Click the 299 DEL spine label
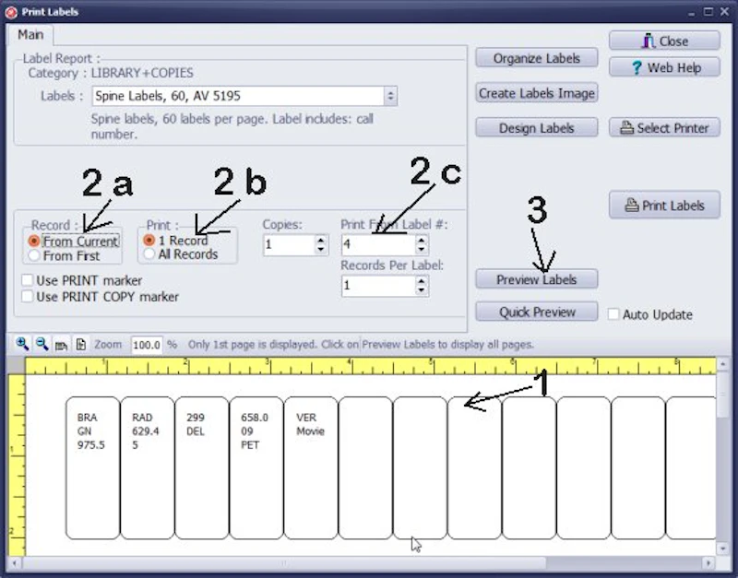The width and height of the screenshot is (738, 578). [202, 468]
